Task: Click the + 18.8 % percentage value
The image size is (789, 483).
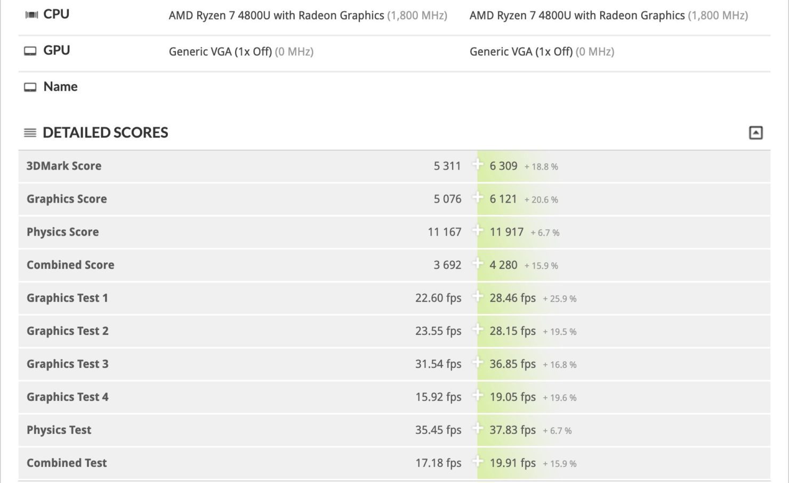Action: (x=542, y=166)
